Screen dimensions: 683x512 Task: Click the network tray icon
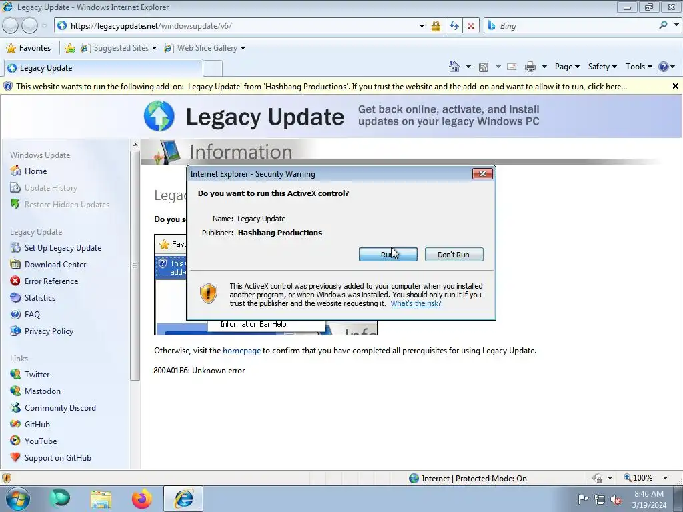(x=600, y=499)
